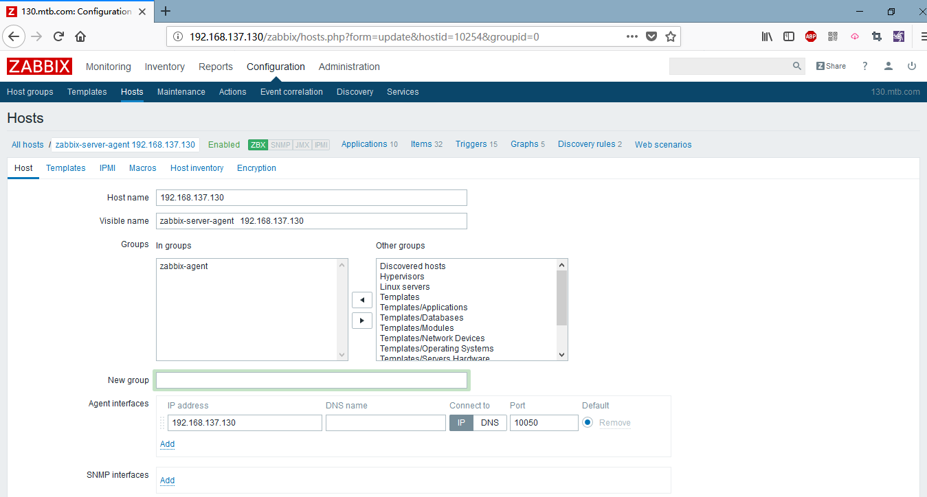The image size is (927, 497).
Task: Open the browser home page
Action: 80,36
